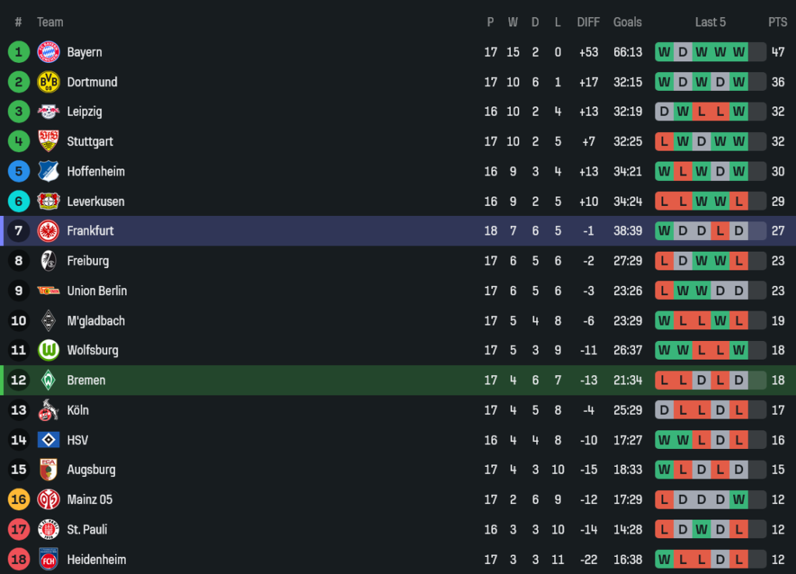
Task: Click Mainz 05's latest win badge
Action: pyautogui.click(x=738, y=499)
